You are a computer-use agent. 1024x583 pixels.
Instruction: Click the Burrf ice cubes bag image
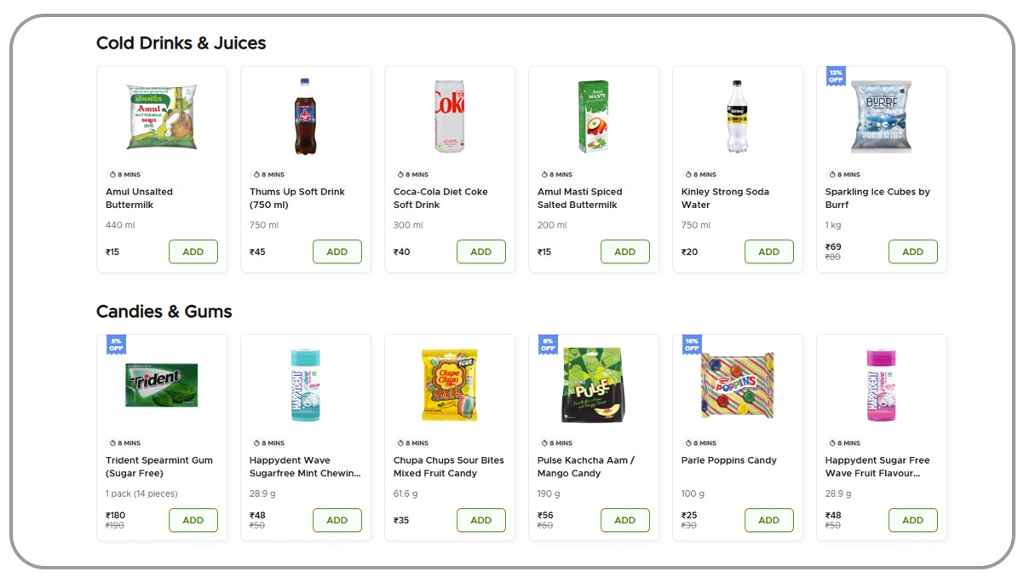tap(882, 118)
